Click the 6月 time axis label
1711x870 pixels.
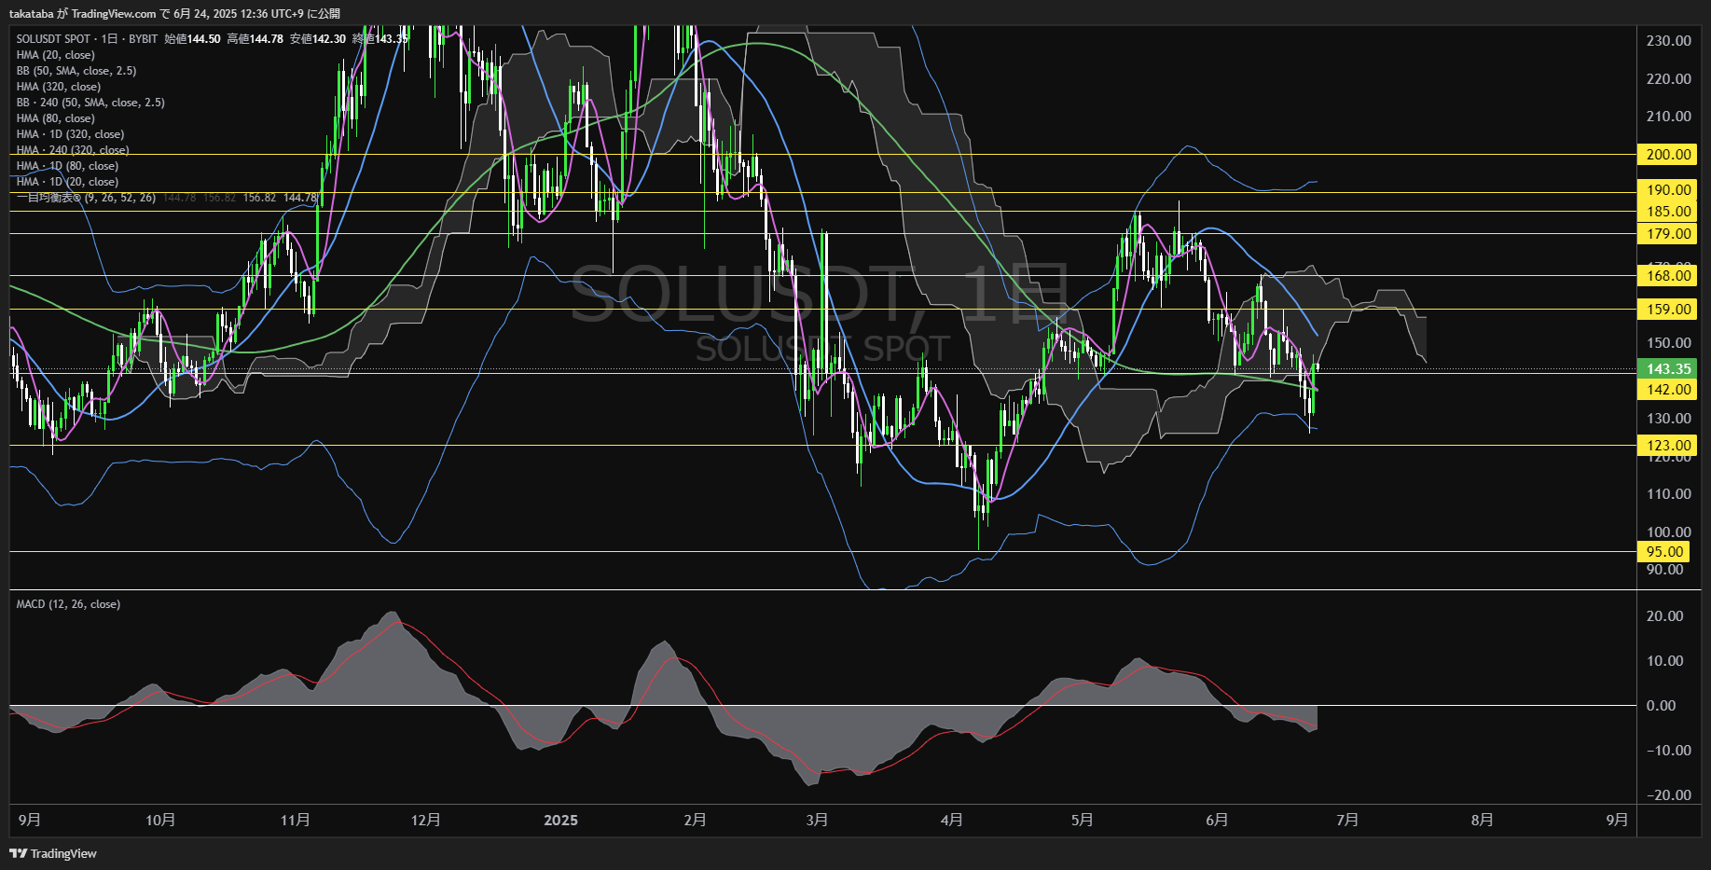[x=1216, y=820]
